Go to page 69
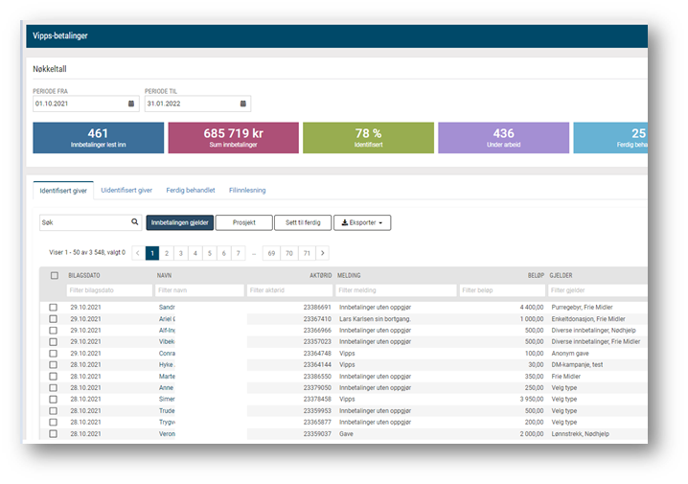This screenshot has width=688, height=484. click(271, 253)
